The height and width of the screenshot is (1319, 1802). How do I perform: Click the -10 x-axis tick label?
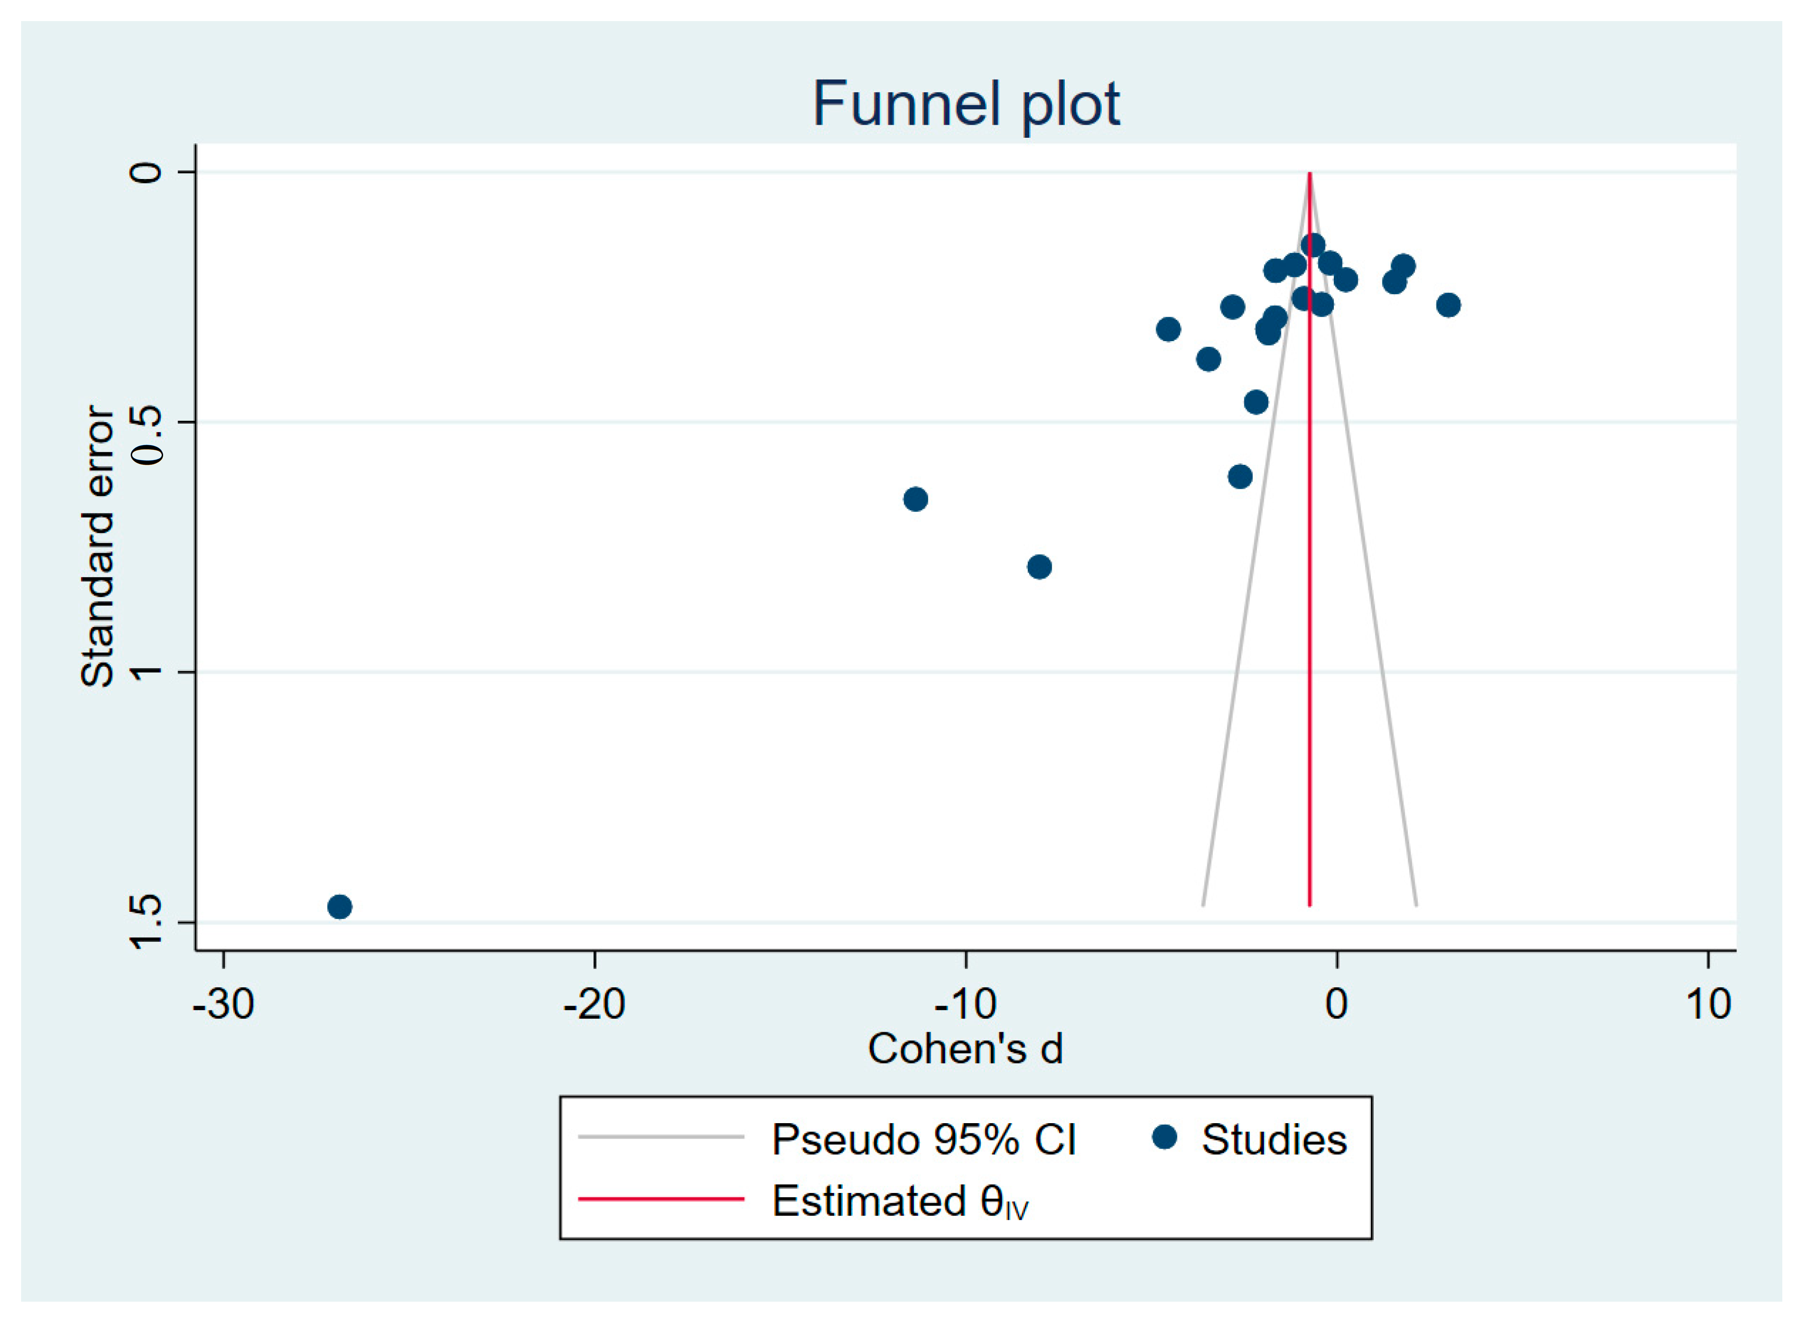coord(965,1004)
